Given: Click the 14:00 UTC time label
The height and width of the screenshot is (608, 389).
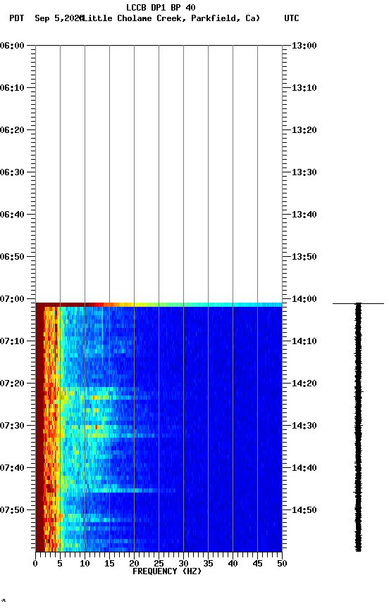Looking at the screenshot, I should coord(304,299).
